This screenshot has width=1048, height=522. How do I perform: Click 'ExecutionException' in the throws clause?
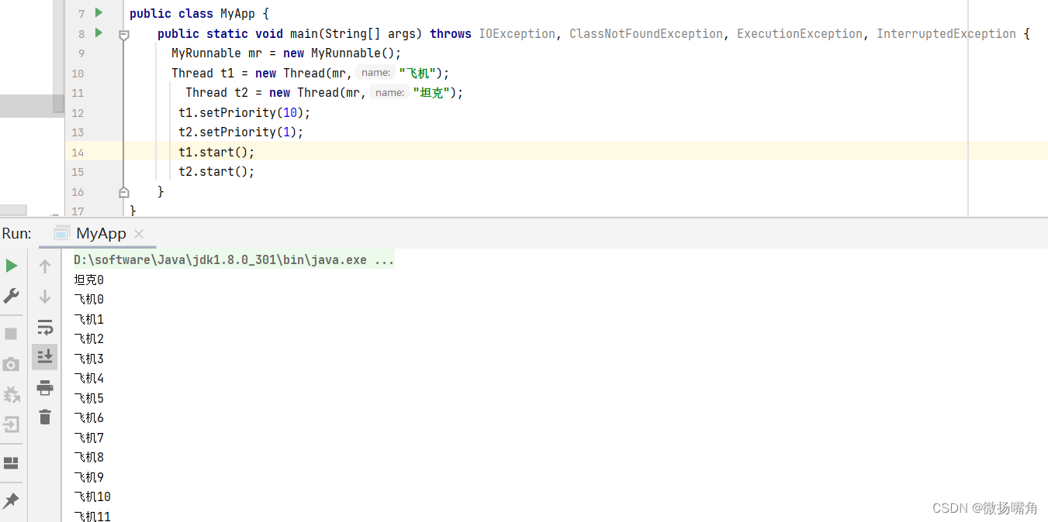click(800, 34)
